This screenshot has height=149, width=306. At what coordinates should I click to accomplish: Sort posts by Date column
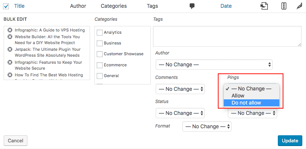pos(226,6)
